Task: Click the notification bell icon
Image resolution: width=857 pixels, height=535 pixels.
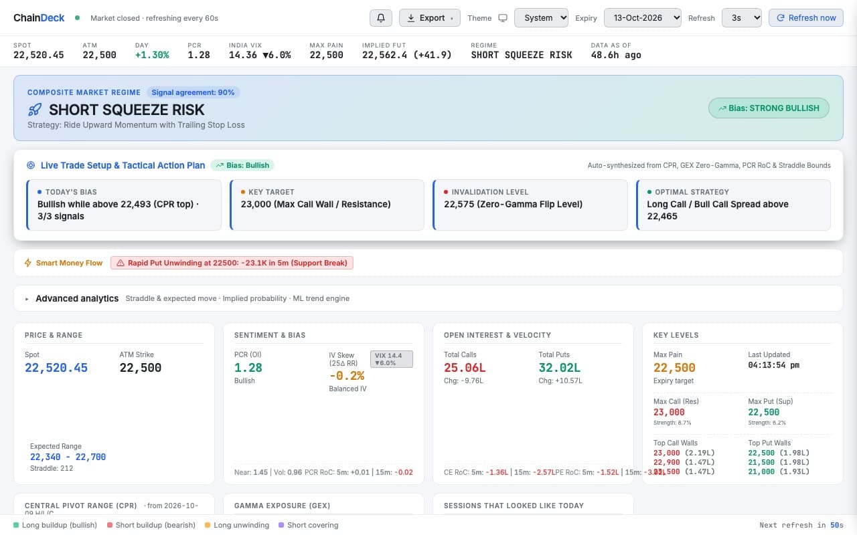Action: pos(381,18)
